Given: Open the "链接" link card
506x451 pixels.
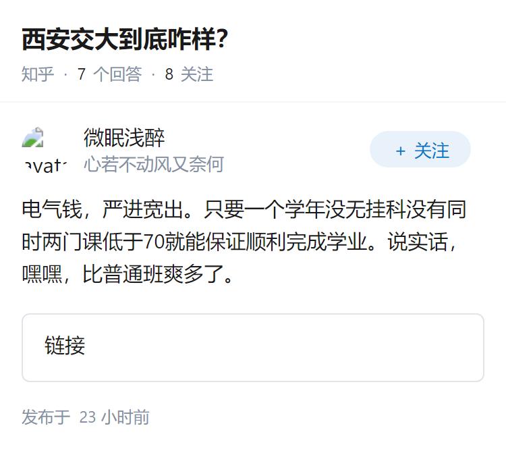Looking at the screenshot, I should pyautogui.click(x=253, y=348).
